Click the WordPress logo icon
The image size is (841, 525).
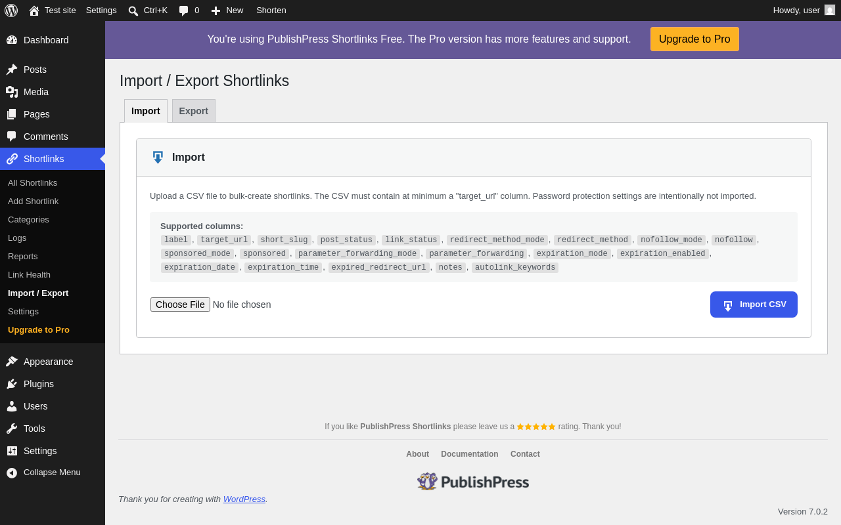point(11,10)
